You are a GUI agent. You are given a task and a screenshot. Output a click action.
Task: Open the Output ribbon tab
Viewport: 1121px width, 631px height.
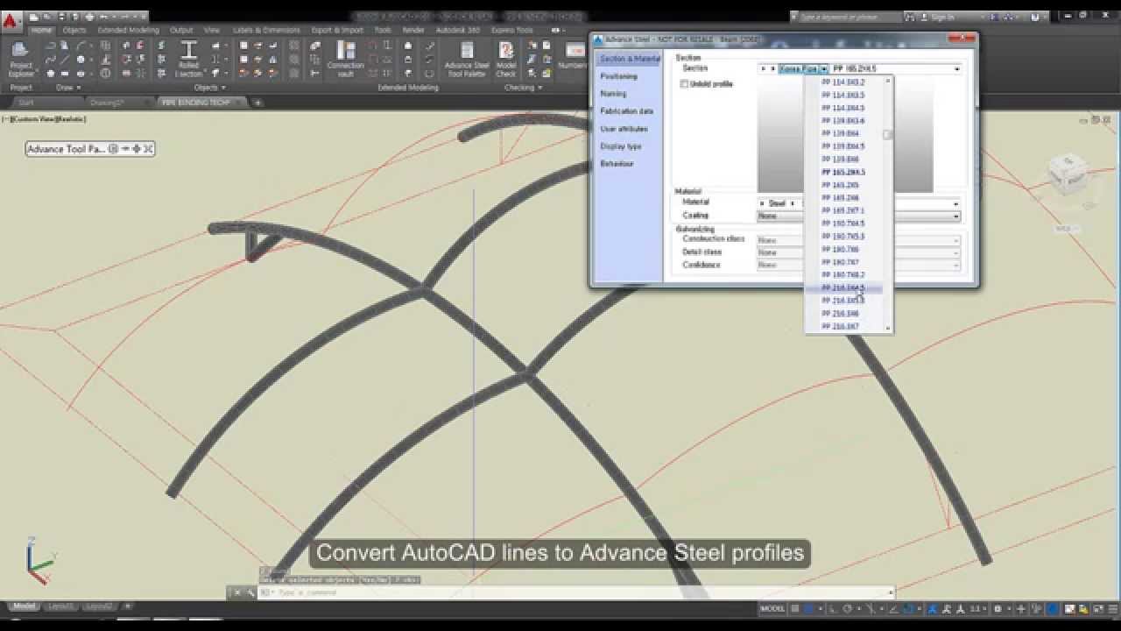(181, 30)
